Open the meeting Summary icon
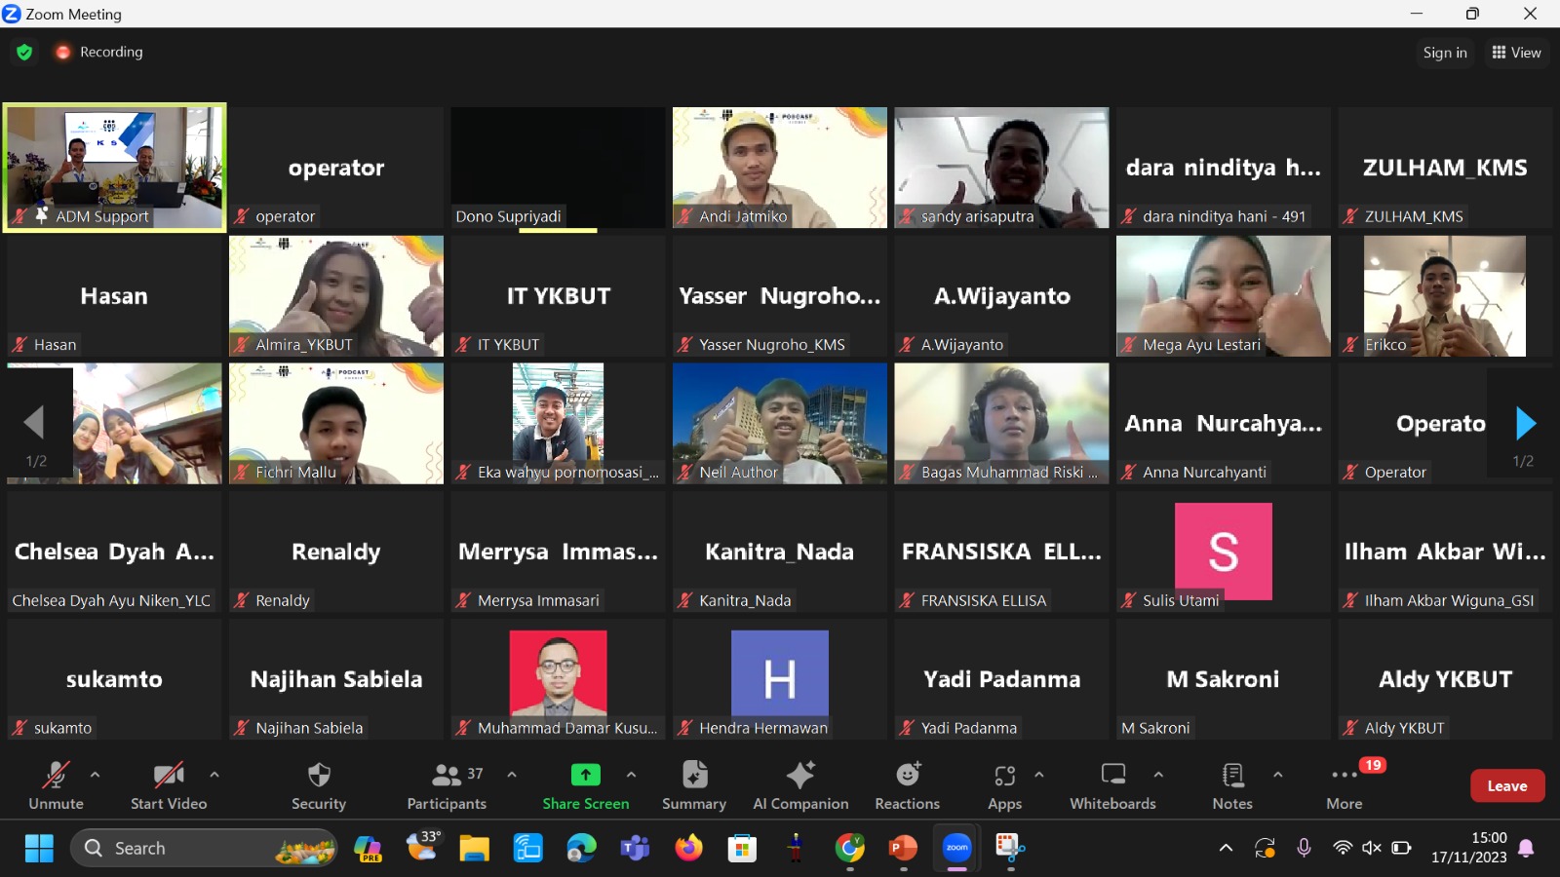This screenshot has width=1560, height=877. [693, 776]
